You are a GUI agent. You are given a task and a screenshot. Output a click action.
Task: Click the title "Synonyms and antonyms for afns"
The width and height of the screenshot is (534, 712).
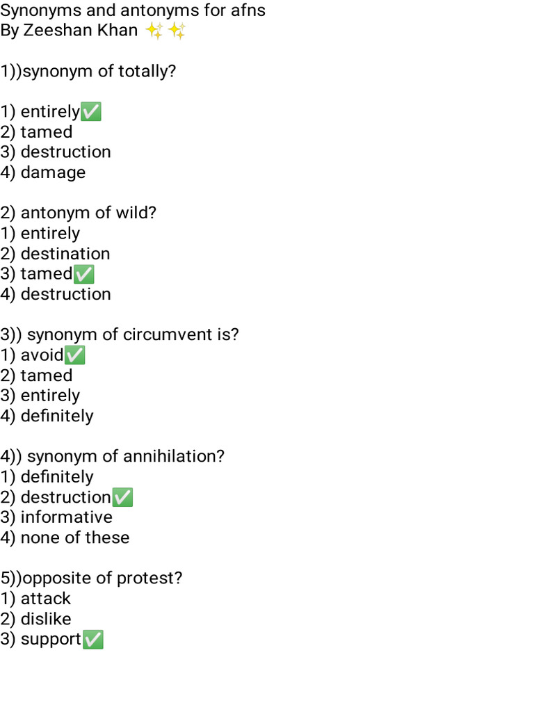133,10
